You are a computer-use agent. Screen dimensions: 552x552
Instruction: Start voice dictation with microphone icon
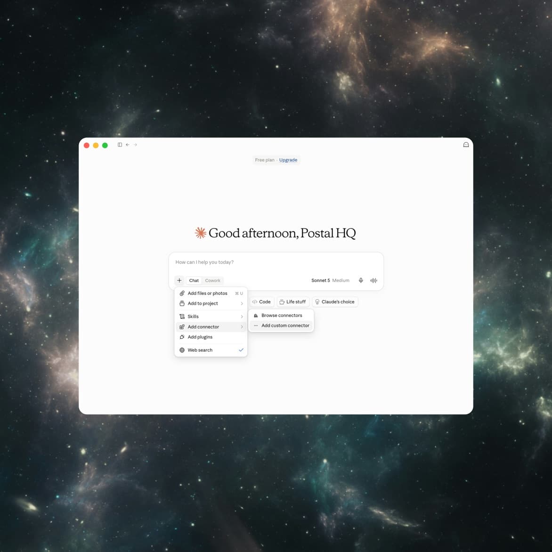tap(361, 280)
